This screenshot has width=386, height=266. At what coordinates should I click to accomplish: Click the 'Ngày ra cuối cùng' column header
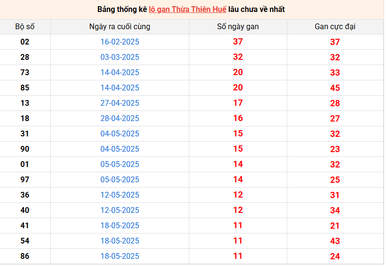pos(119,27)
